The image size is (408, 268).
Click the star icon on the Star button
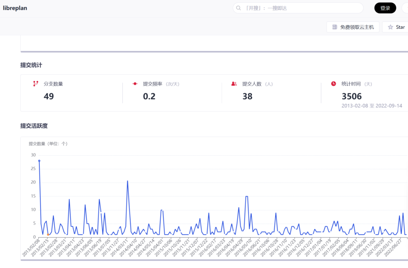390,27
